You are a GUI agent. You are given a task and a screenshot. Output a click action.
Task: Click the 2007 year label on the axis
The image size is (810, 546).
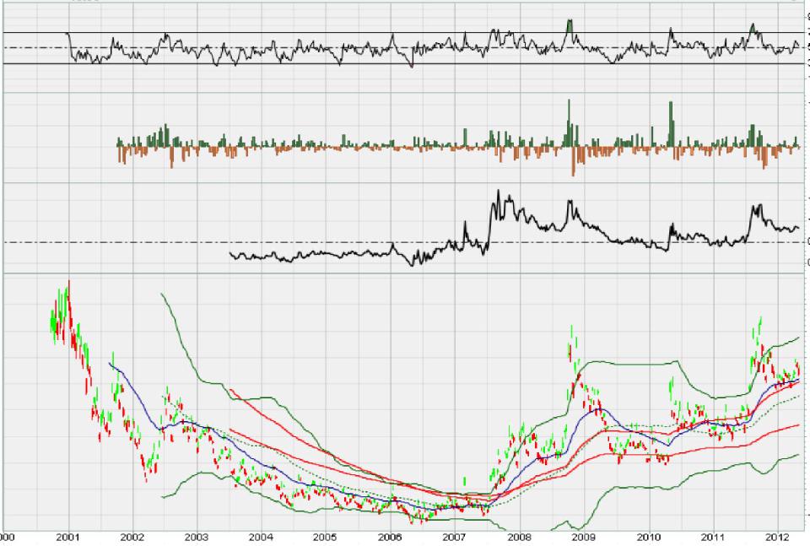(455, 538)
